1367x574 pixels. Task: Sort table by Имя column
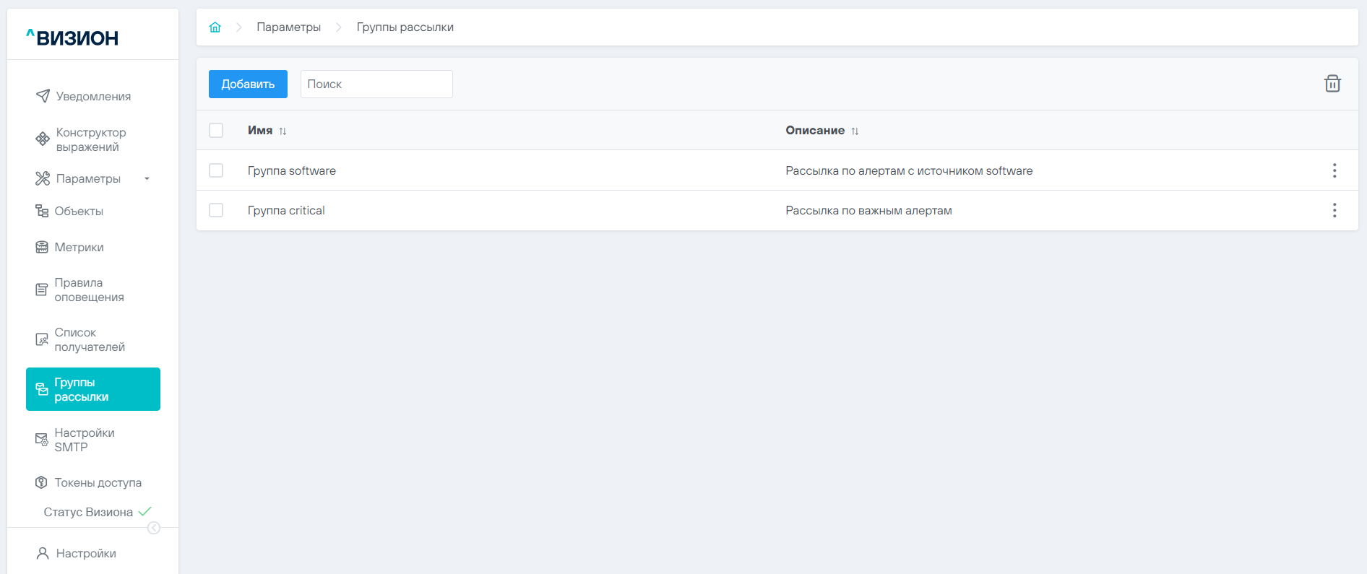[283, 131]
